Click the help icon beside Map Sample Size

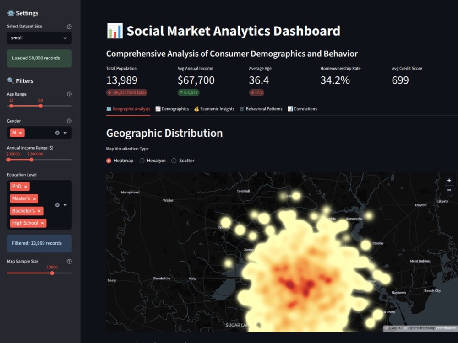click(69, 261)
